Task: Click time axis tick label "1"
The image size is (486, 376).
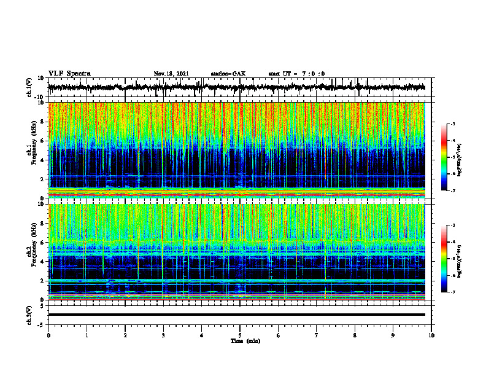Action: tap(87, 335)
